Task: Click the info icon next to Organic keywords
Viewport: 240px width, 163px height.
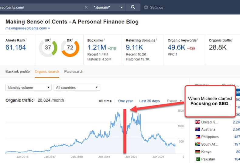Action: coord(198,39)
